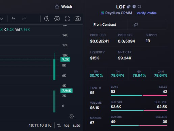Click the BUY VOL value $3.6K

tap(116, 107)
